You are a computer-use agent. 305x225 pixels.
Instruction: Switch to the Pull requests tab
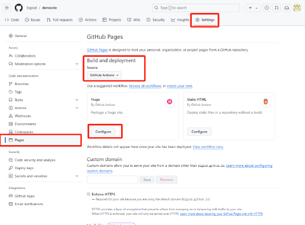[60, 20]
